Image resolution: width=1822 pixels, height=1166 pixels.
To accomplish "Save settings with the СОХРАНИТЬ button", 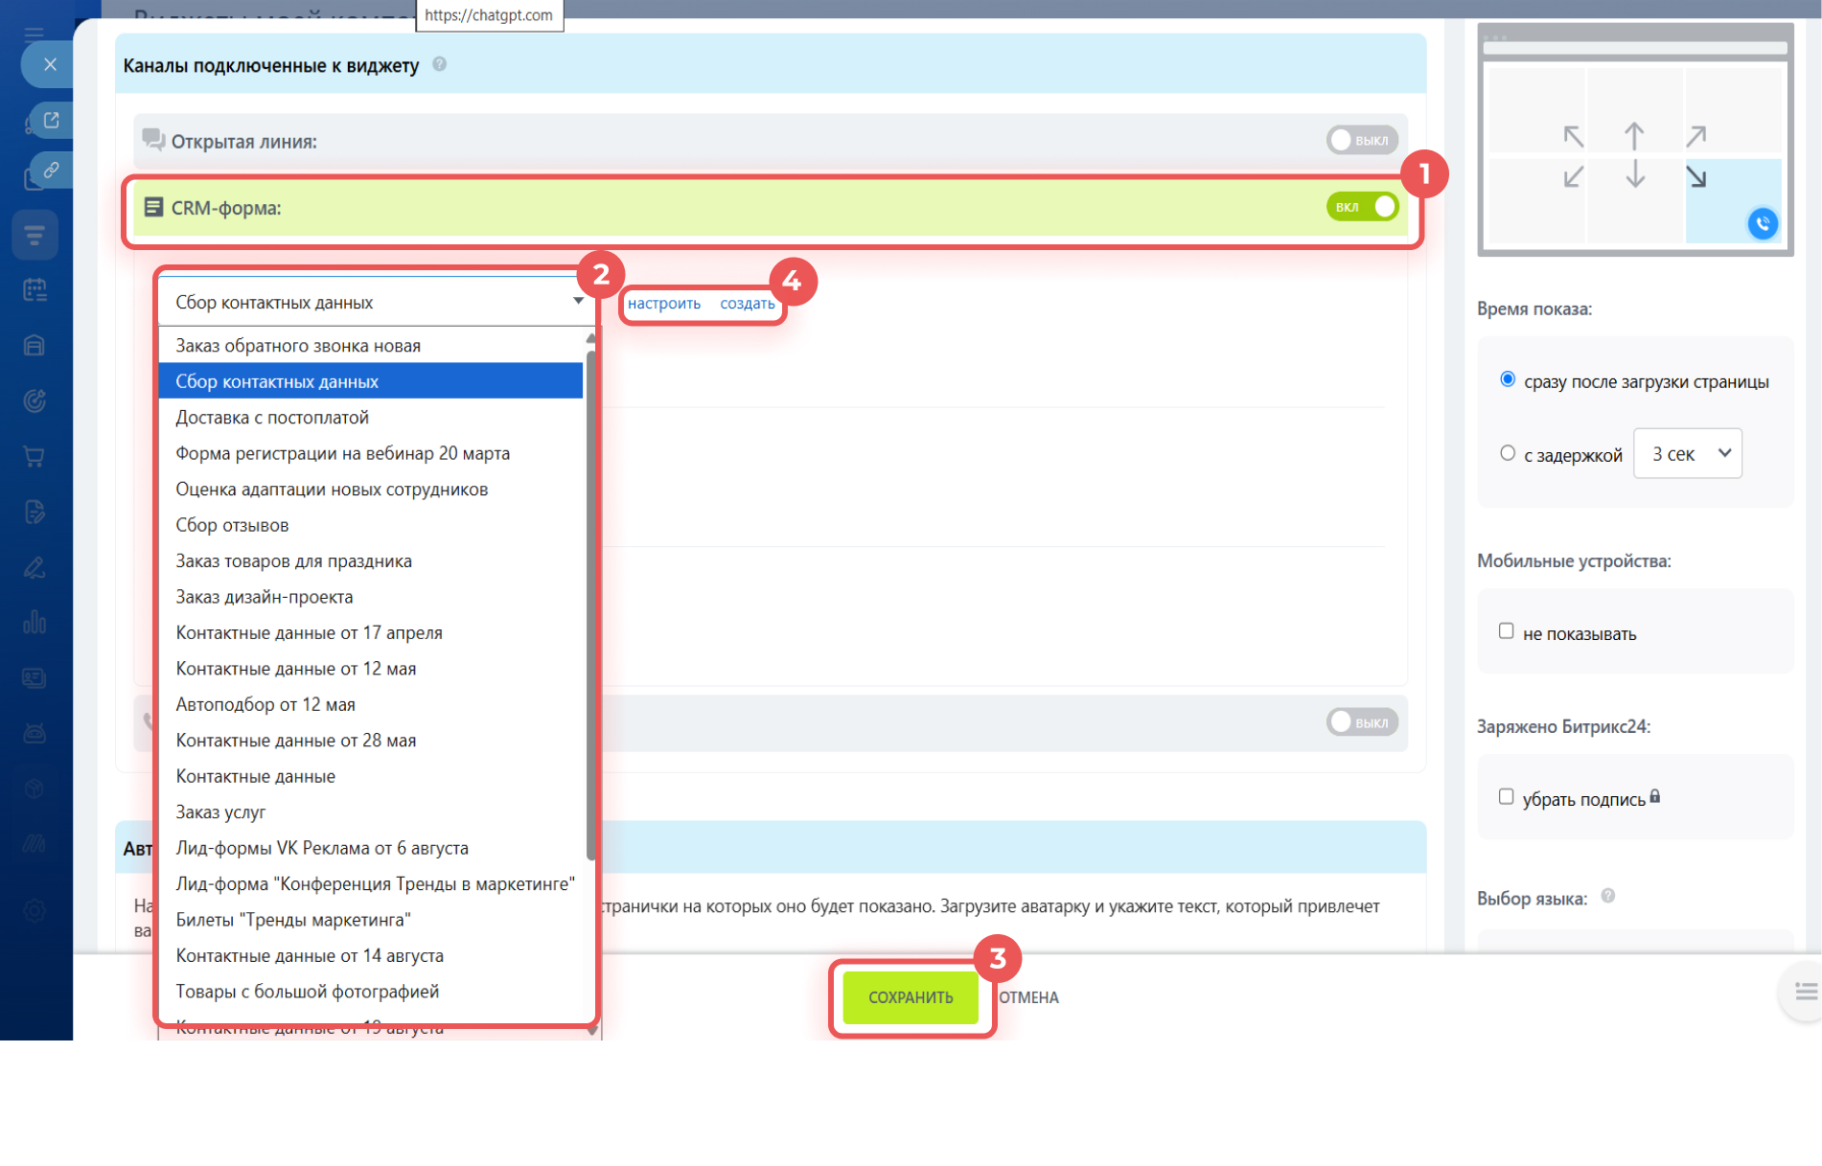I will click(911, 997).
